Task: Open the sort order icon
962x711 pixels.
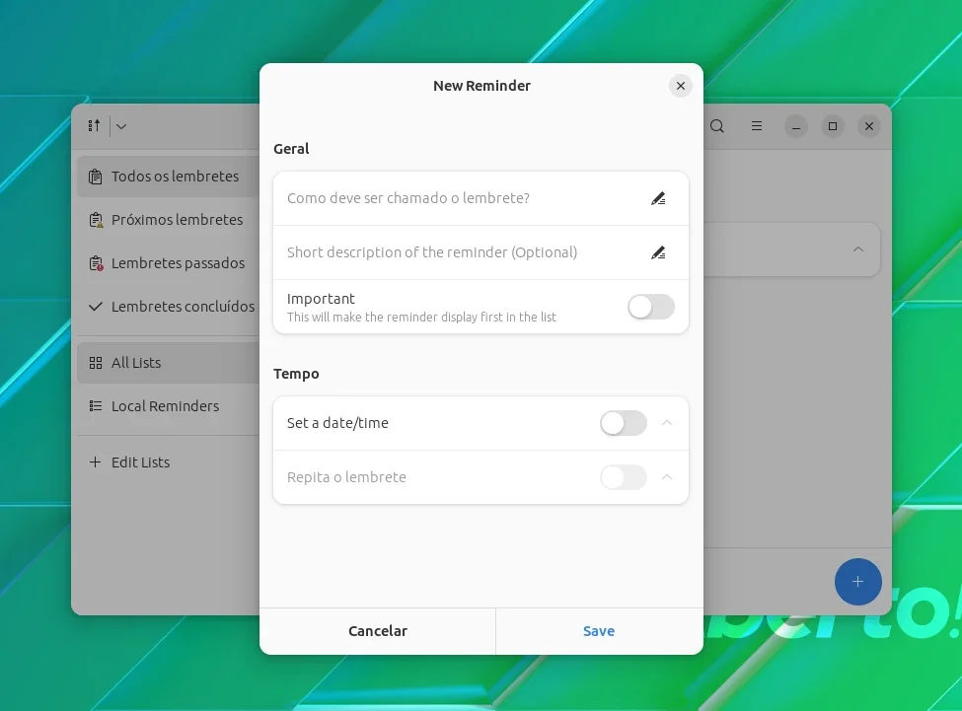Action: pyautogui.click(x=94, y=125)
